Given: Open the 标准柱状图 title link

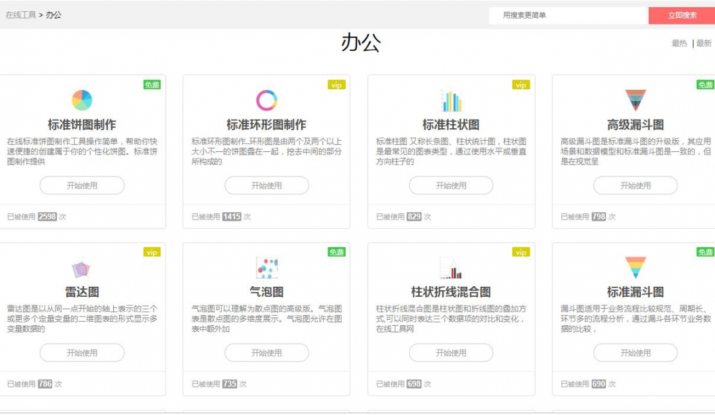Looking at the screenshot, I should (x=451, y=125).
